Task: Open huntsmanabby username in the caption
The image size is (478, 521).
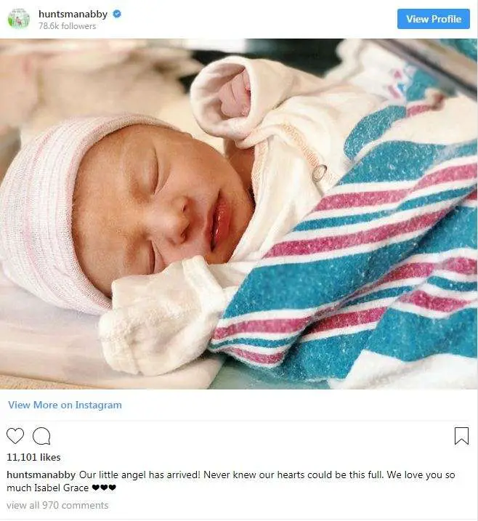Action: 41,474
